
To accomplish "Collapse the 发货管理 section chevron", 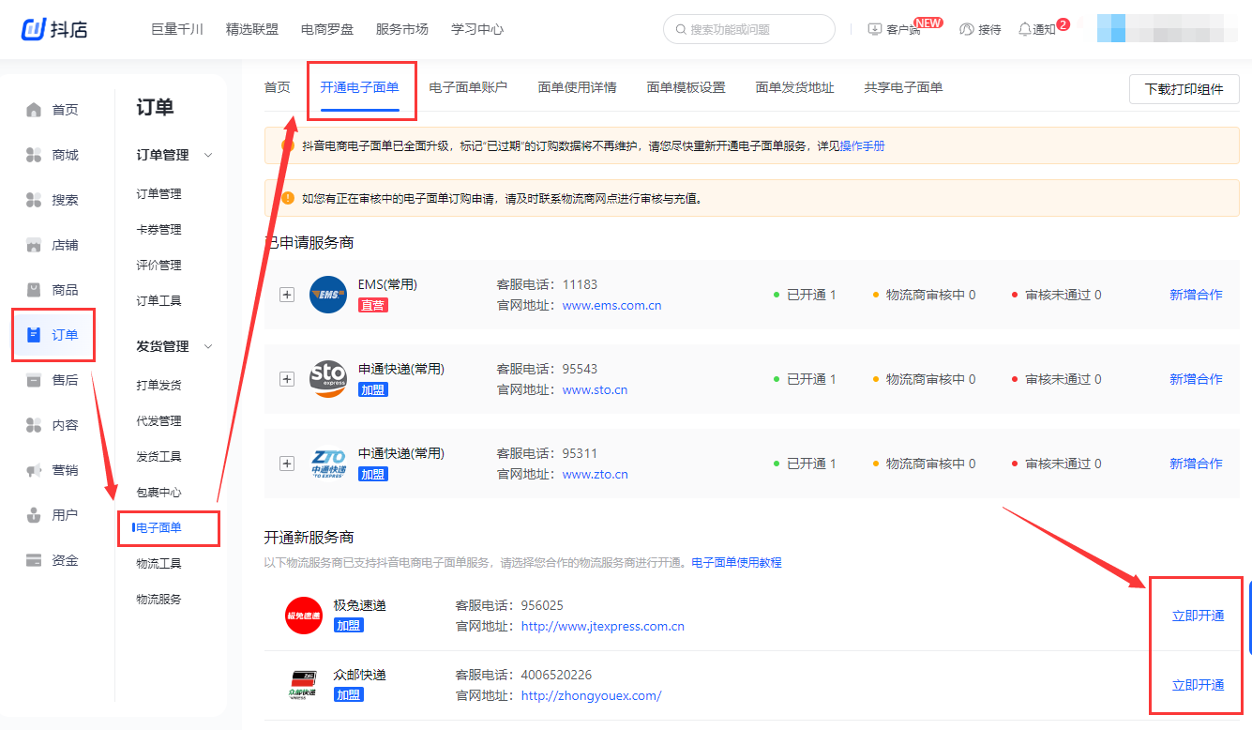I will 208,346.
